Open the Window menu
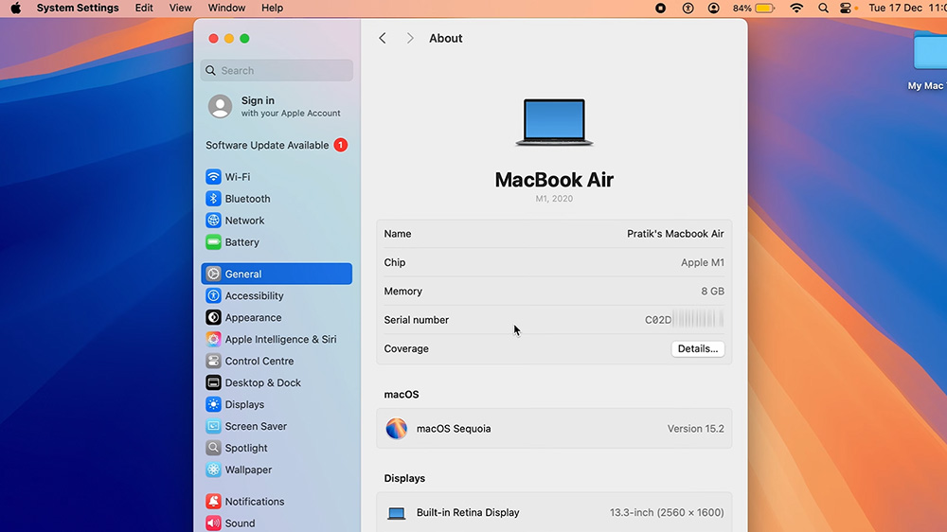The height and width of the screenshot is (532, 947). tap(226, 8)
